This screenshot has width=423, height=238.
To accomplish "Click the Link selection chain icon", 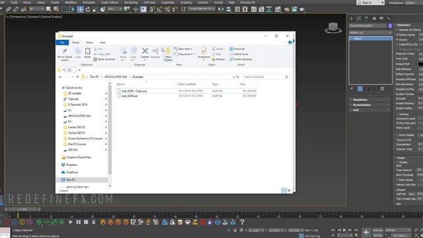I will [9, 9].
